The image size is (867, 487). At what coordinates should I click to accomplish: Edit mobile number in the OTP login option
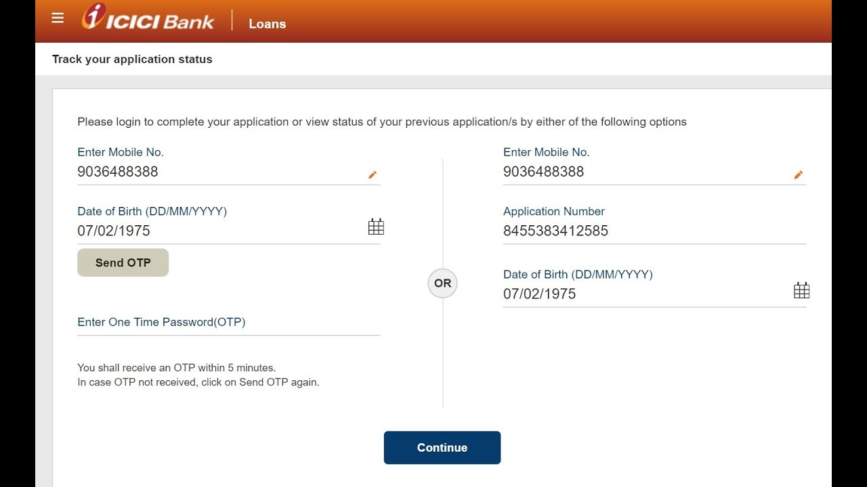[x=372, y=175]
